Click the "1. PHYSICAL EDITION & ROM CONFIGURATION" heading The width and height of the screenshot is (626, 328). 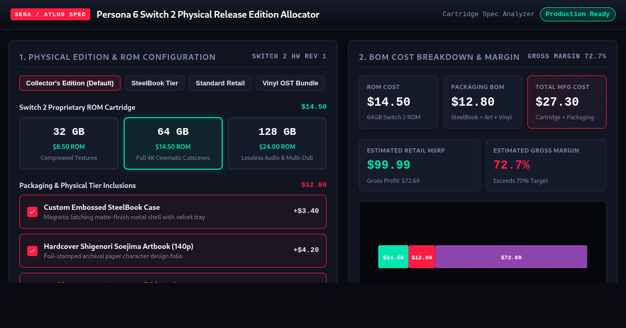(117, 57)
